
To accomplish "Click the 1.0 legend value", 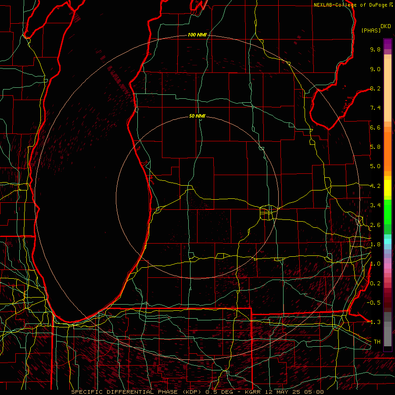I will click(375, 264).
